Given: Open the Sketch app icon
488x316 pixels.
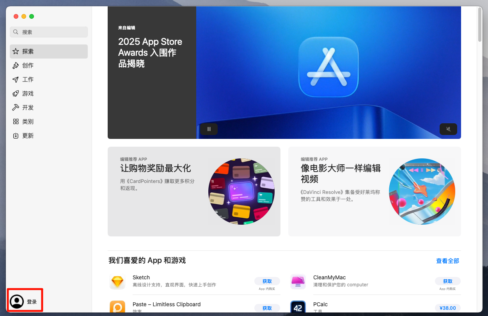Looking at the screenshot, I should (117, 282).
